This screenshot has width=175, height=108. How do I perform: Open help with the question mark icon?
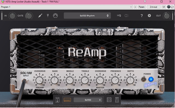click(142, 16)
